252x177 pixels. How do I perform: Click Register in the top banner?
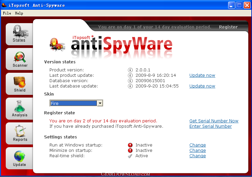[x=228, y=27]
